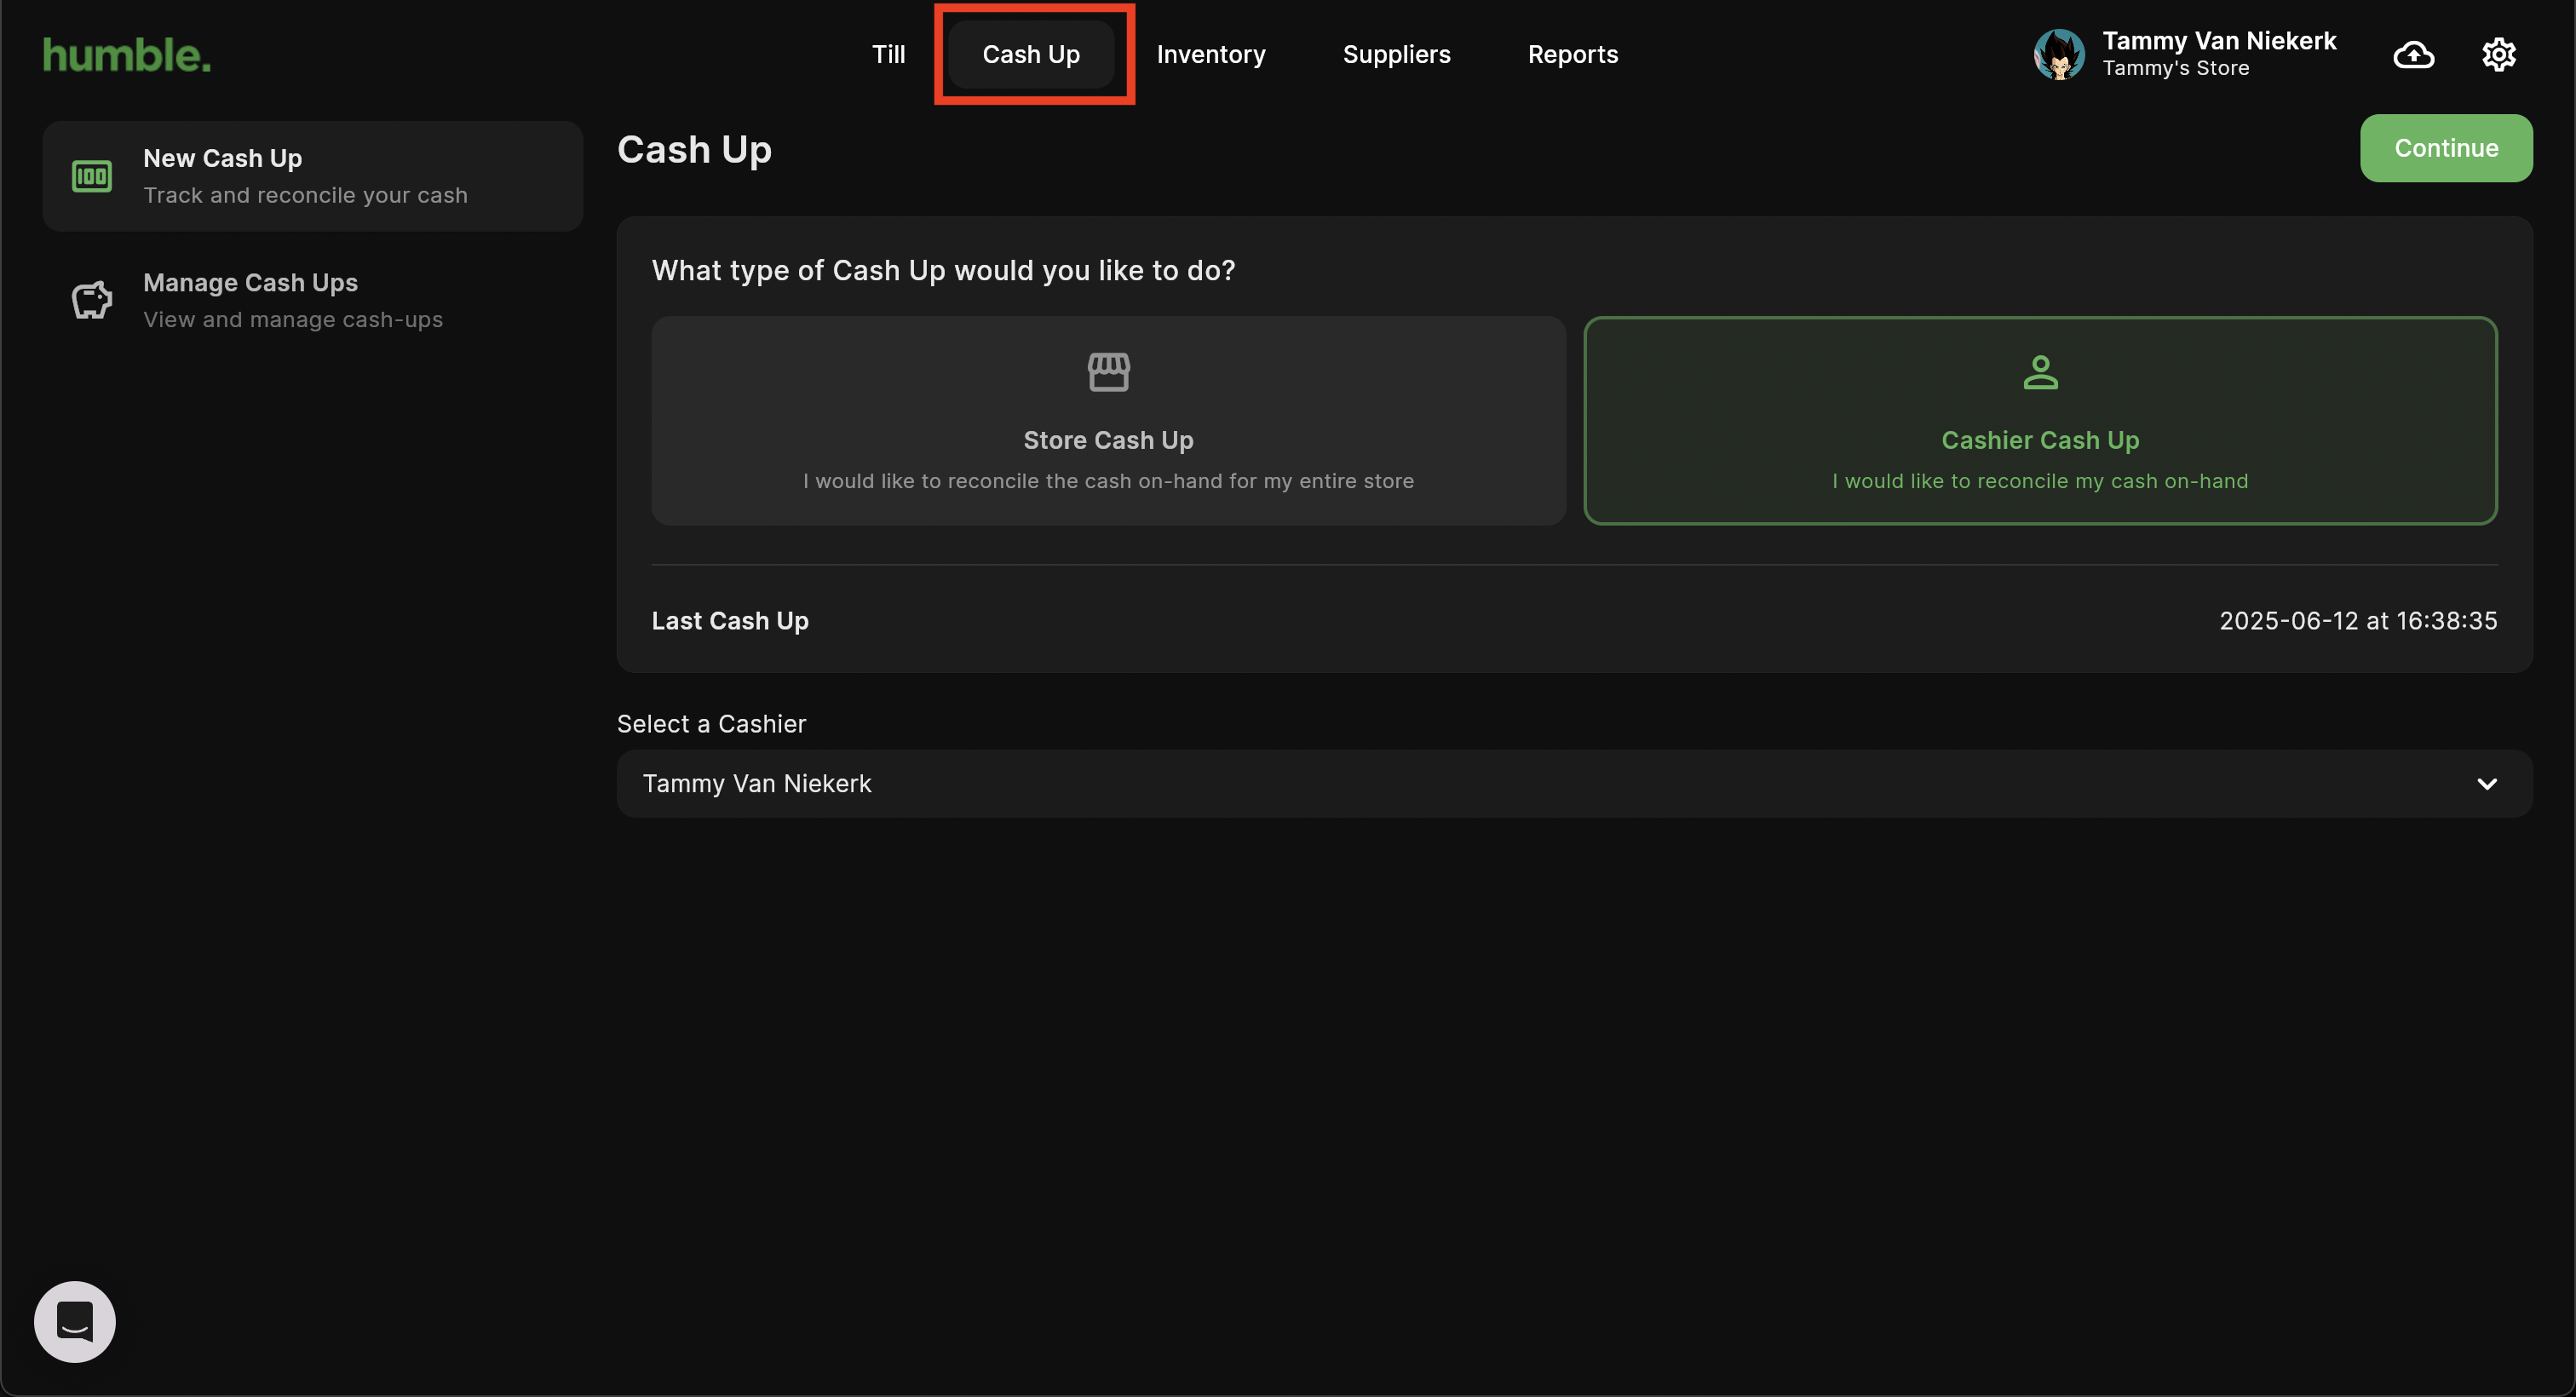Open the Reports tab

pos(1572,54)
